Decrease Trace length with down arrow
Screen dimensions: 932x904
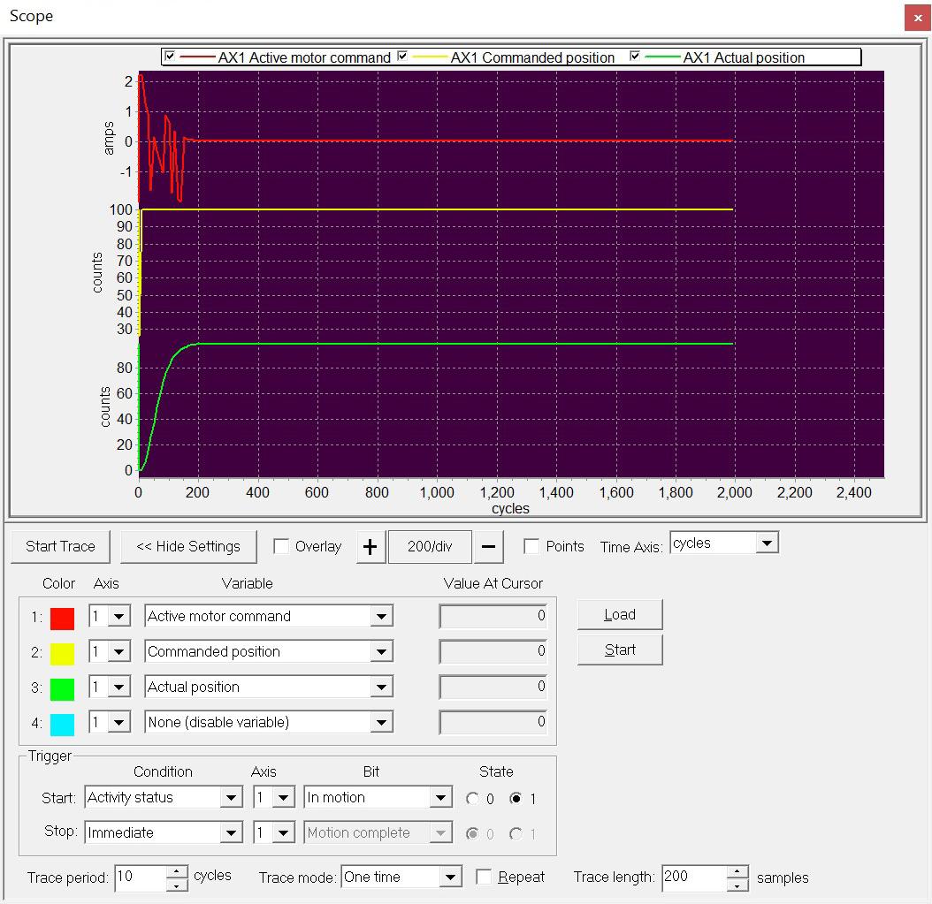coord(737,885)
